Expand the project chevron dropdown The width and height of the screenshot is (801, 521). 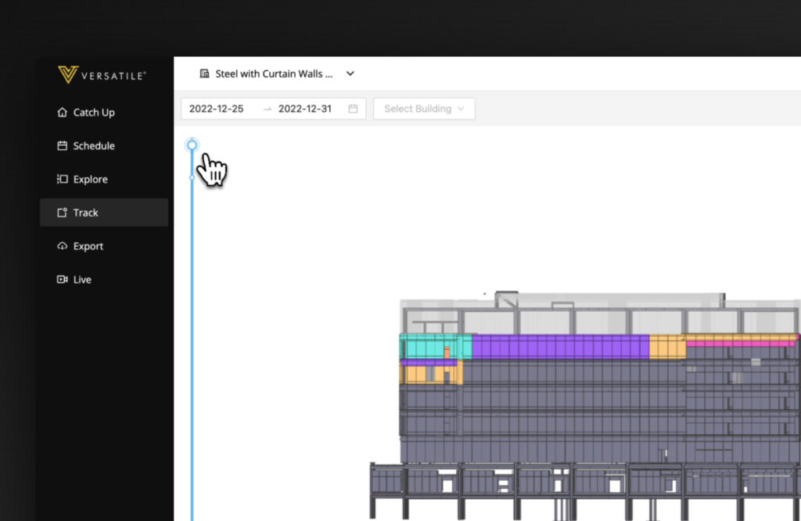[x=350, y=74]
